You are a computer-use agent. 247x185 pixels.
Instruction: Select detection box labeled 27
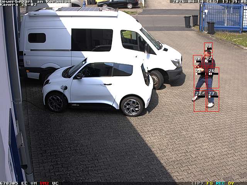(x=213, y=101)
